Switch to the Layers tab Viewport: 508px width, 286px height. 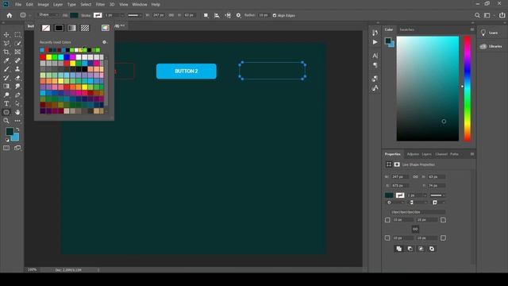point(427,154)
